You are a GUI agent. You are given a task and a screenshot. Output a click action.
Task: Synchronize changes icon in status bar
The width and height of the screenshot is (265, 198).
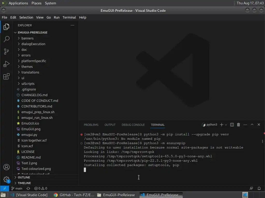28,188
